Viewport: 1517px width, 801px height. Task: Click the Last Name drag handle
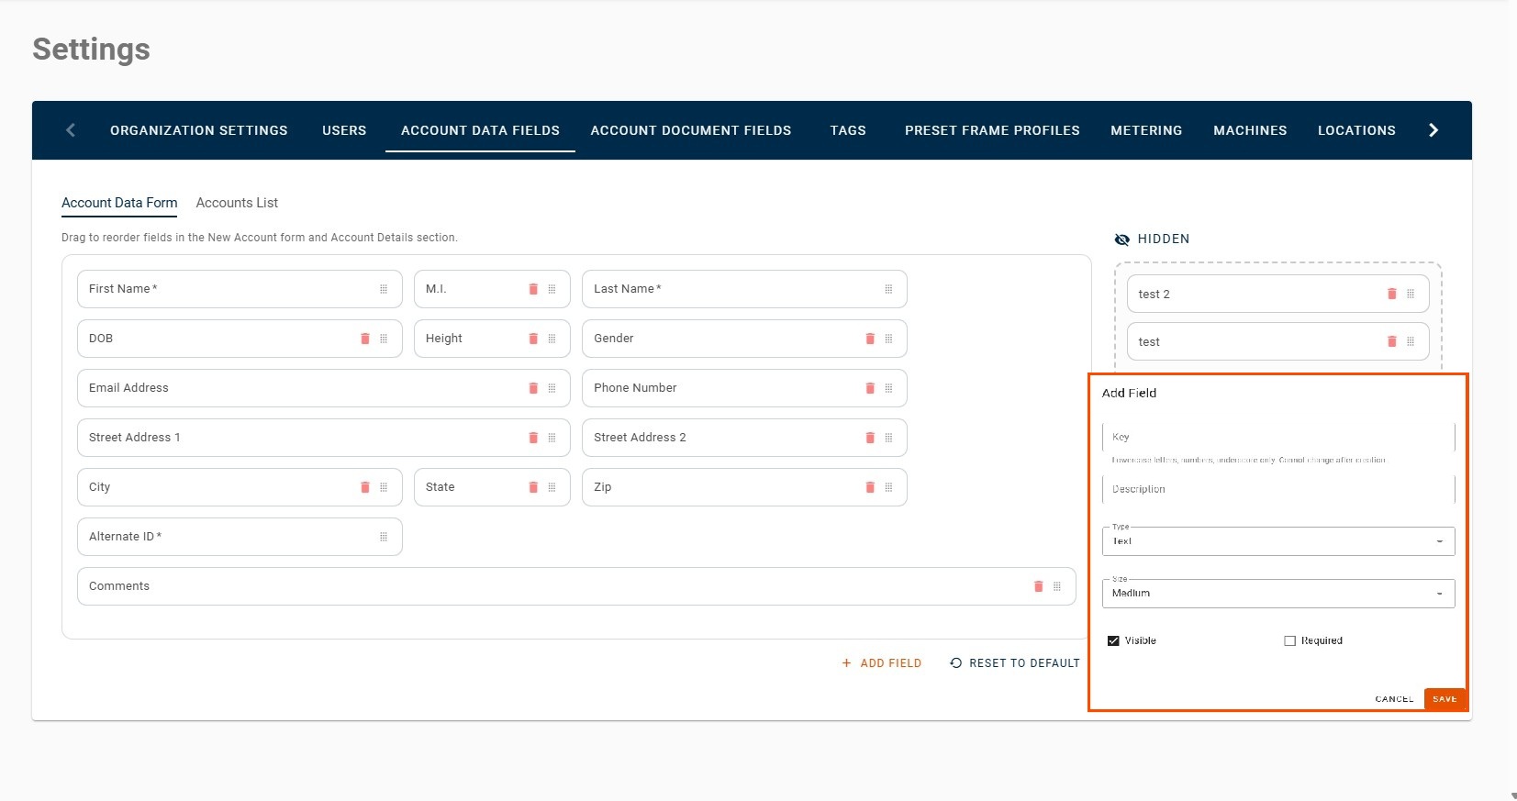888,289
